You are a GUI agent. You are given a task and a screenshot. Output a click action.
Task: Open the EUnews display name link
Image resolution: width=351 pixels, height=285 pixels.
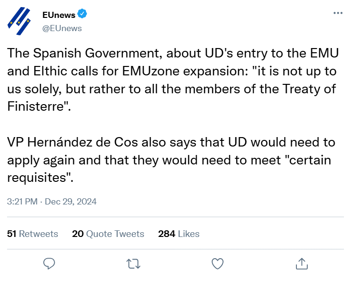tap(59, 15)
